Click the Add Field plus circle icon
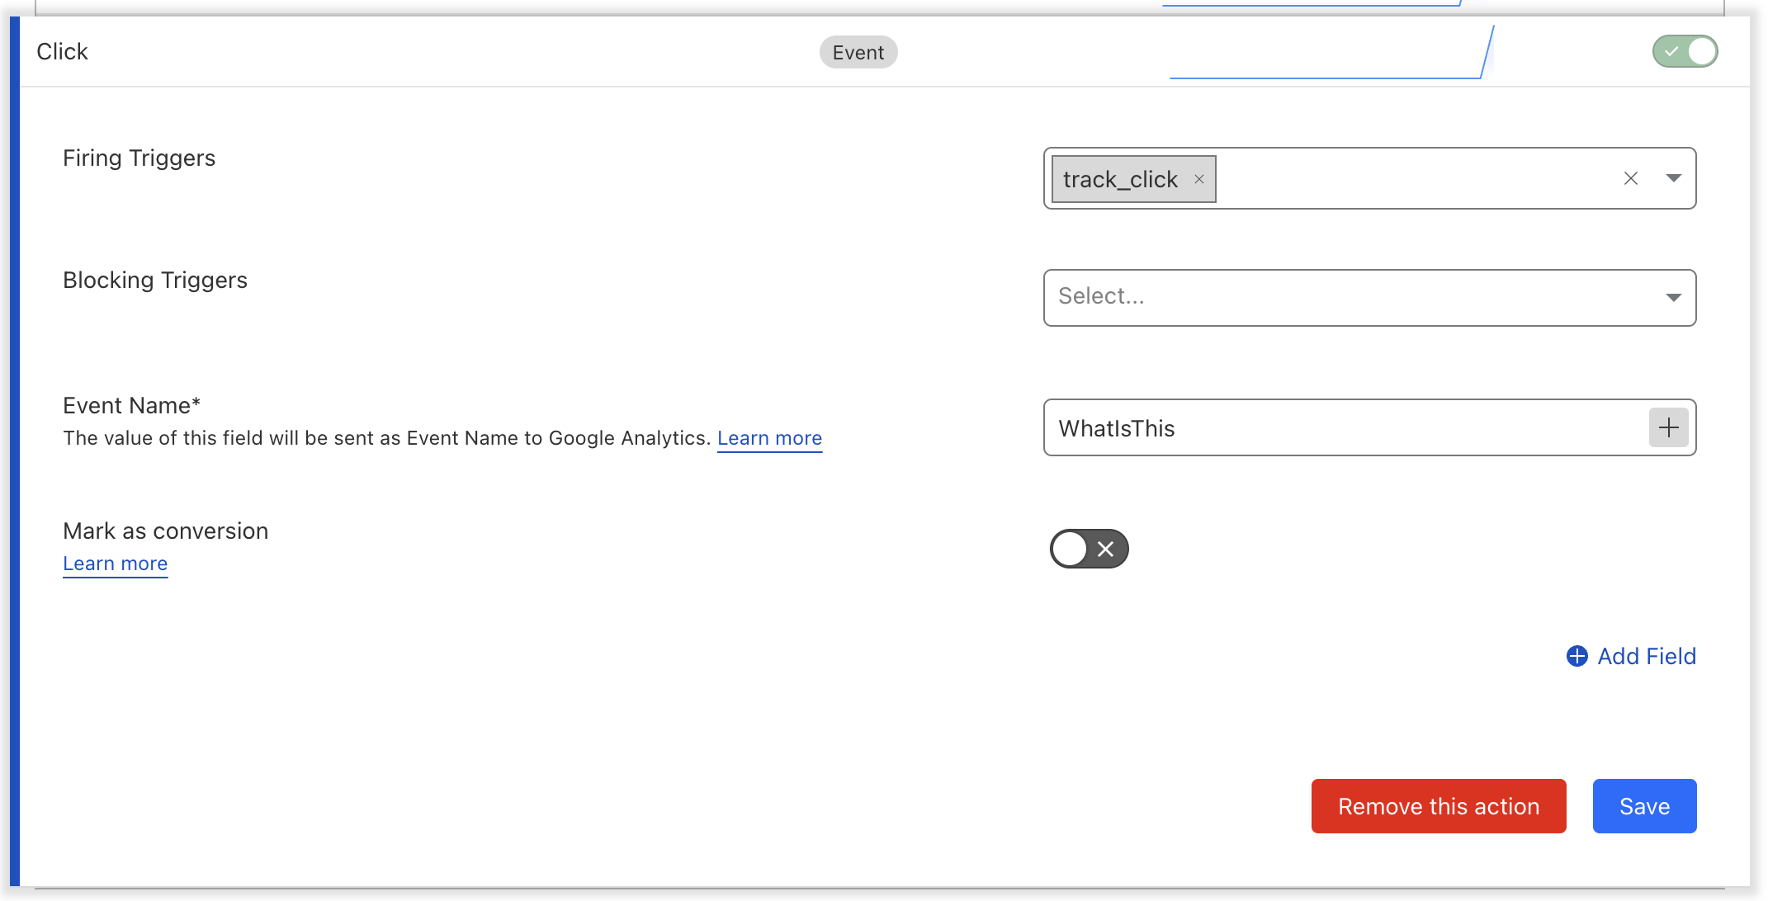 click(x=1577, y=656)
